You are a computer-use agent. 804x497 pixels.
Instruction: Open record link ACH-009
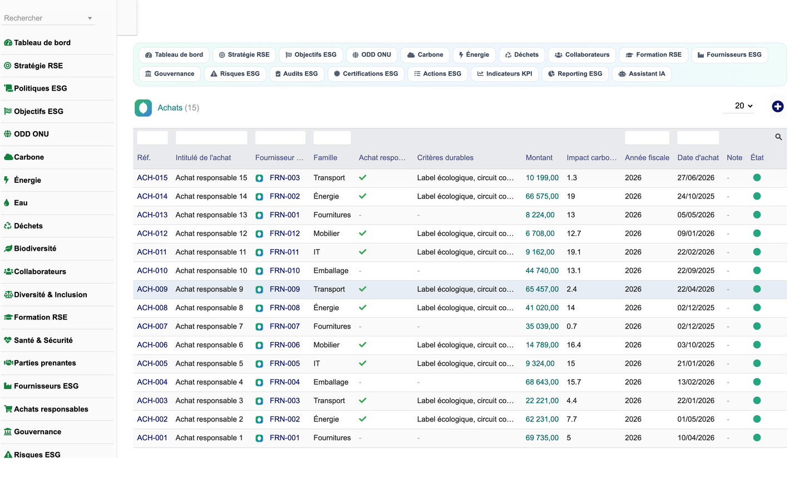pyautogui.click(x=152, y=289)
